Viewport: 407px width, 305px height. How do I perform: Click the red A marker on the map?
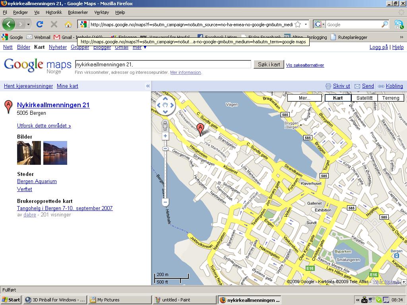tap(200, 130)
